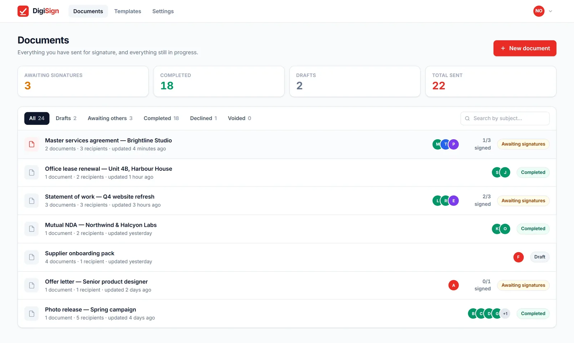The image size is (574, 343).
Task: Click the 1/3 signed progress text
Action: click(x=483, y=144)
